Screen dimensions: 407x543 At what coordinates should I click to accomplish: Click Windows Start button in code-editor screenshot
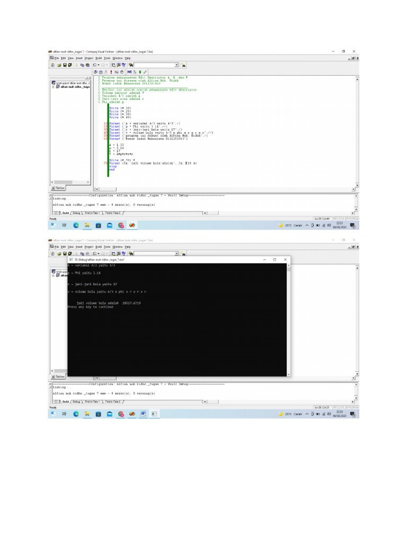(x=53, y=225)
